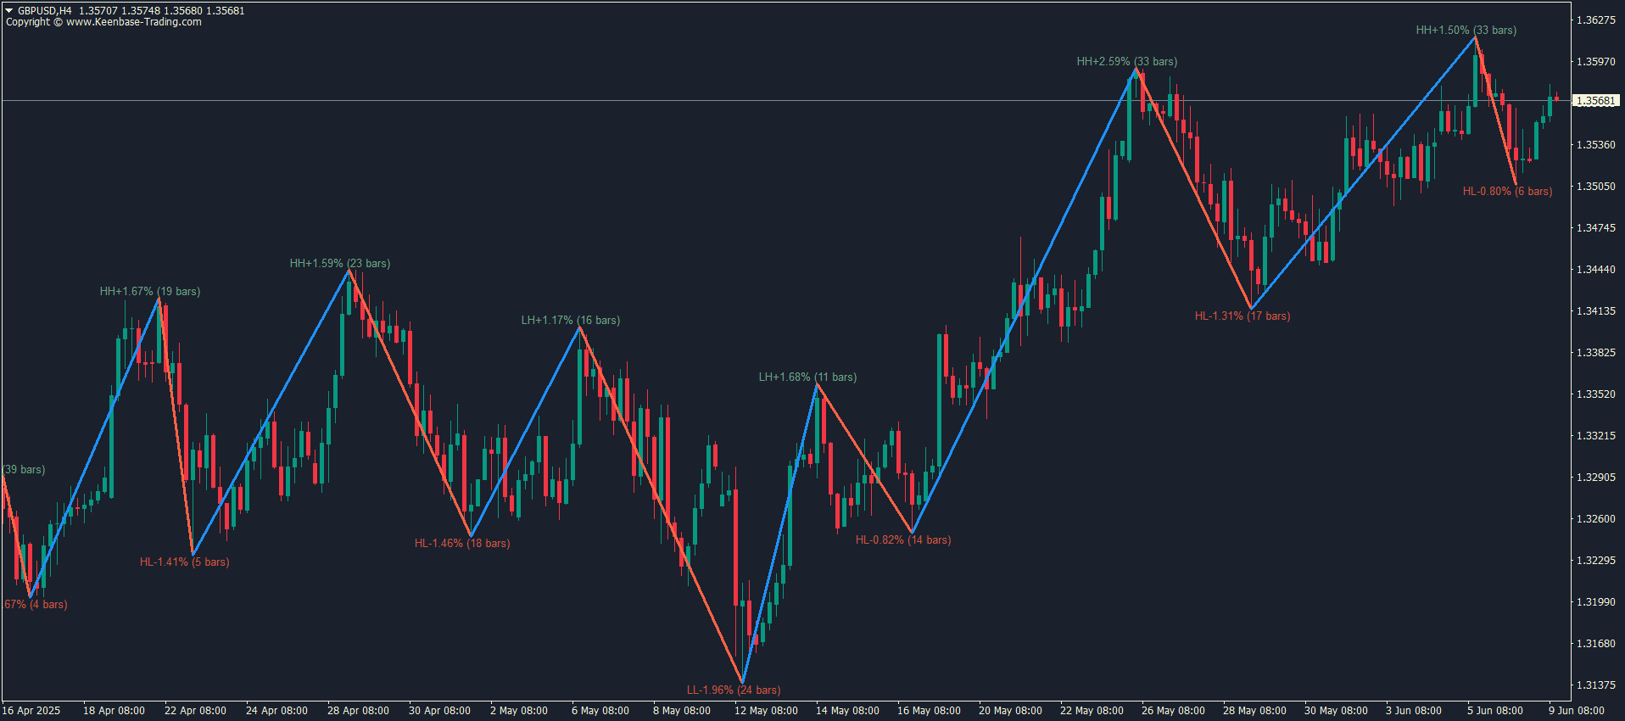Viewport: 1625px width, 721px height.
Task: Click the 28 Apr 08:00 time label
Action: coord(358,711)
